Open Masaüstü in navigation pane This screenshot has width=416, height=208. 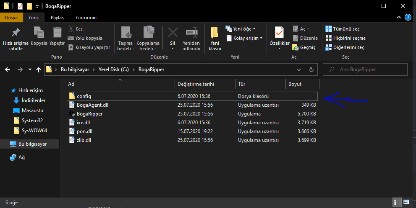[x=28, y=110]
